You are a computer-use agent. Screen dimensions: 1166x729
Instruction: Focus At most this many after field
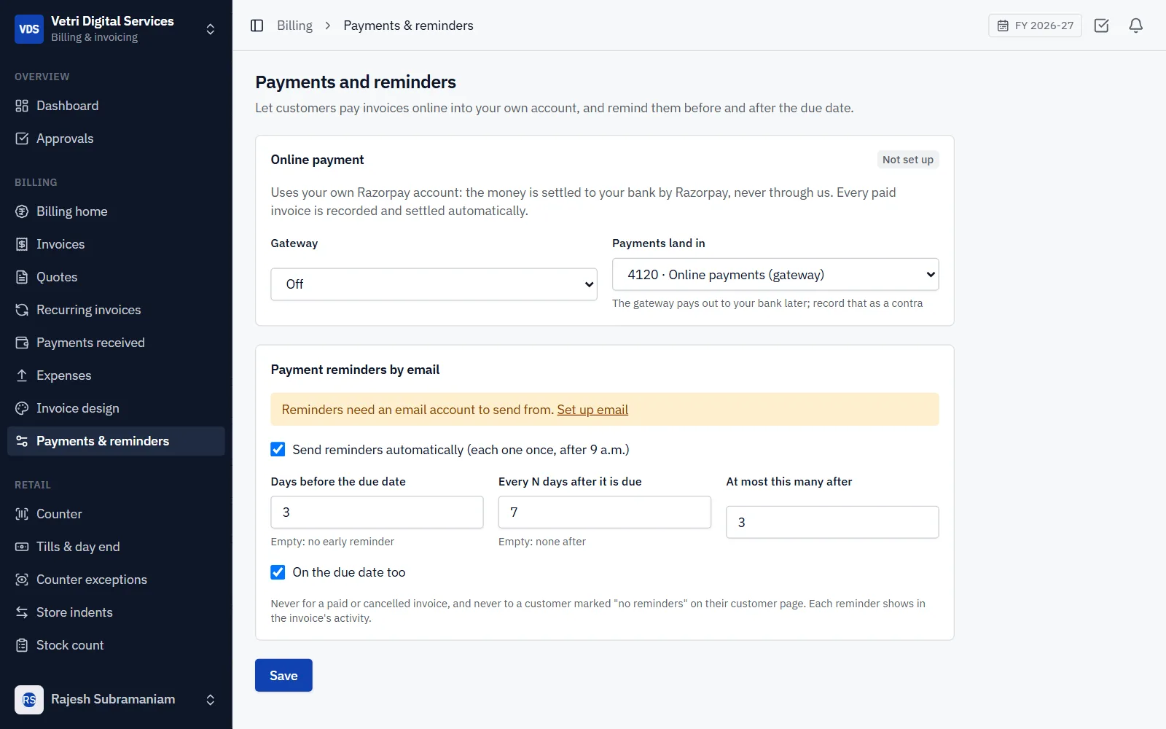coord(832,523)
